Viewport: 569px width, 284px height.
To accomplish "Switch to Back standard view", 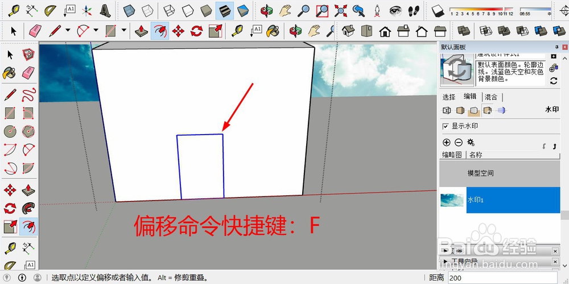I will click(x=422, y=31).
